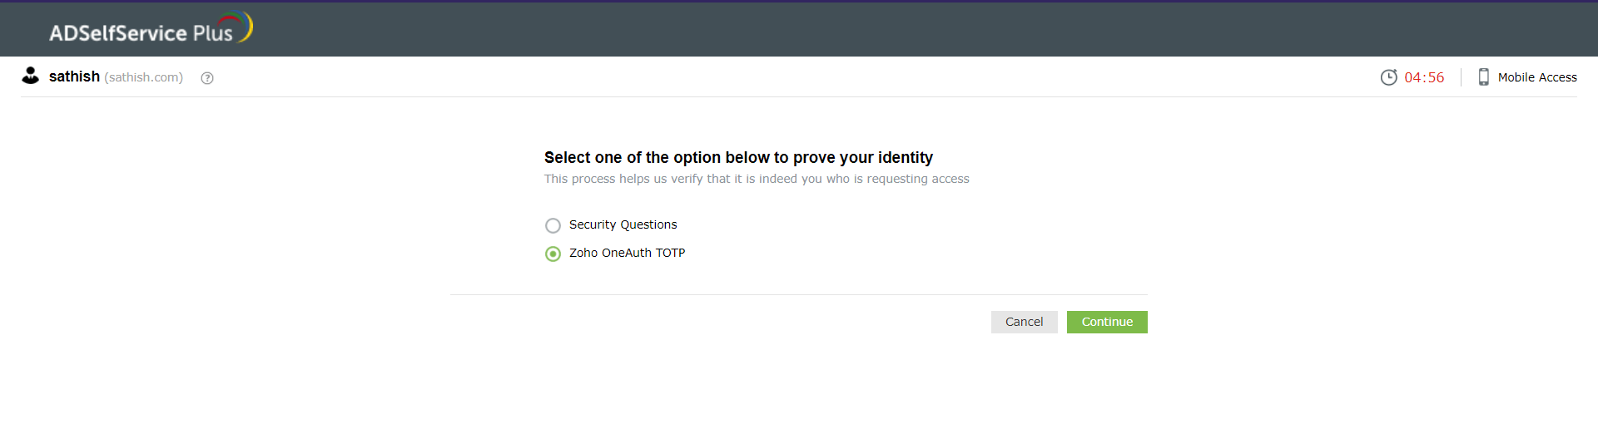The image size is (1598, 424).
Task: Select the Security Questions radio button
Action: tap(553, 225)
